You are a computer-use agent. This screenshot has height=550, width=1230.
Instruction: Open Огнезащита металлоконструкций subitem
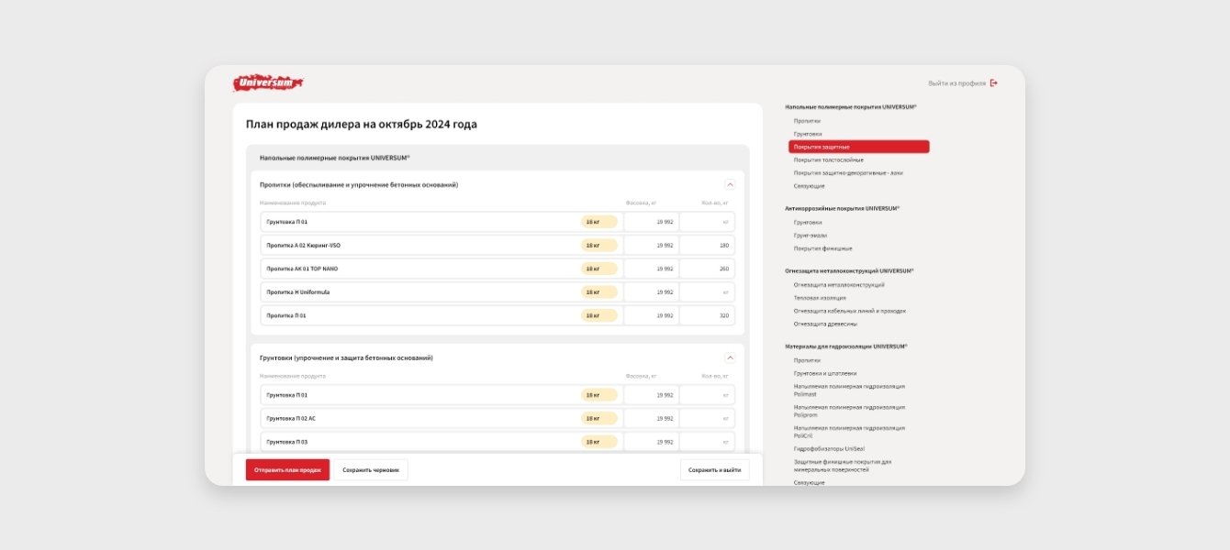tap(839, 284)
